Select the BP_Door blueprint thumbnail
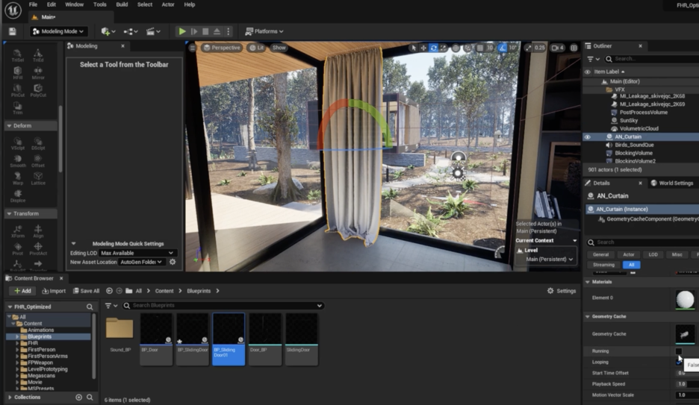Viewport: 699px width, 405px height. click(x=156, y=339)
